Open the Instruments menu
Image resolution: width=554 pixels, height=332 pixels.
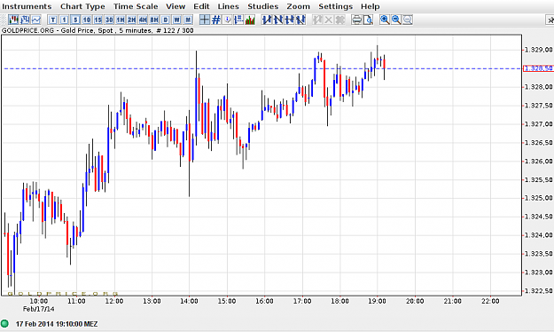27,6
